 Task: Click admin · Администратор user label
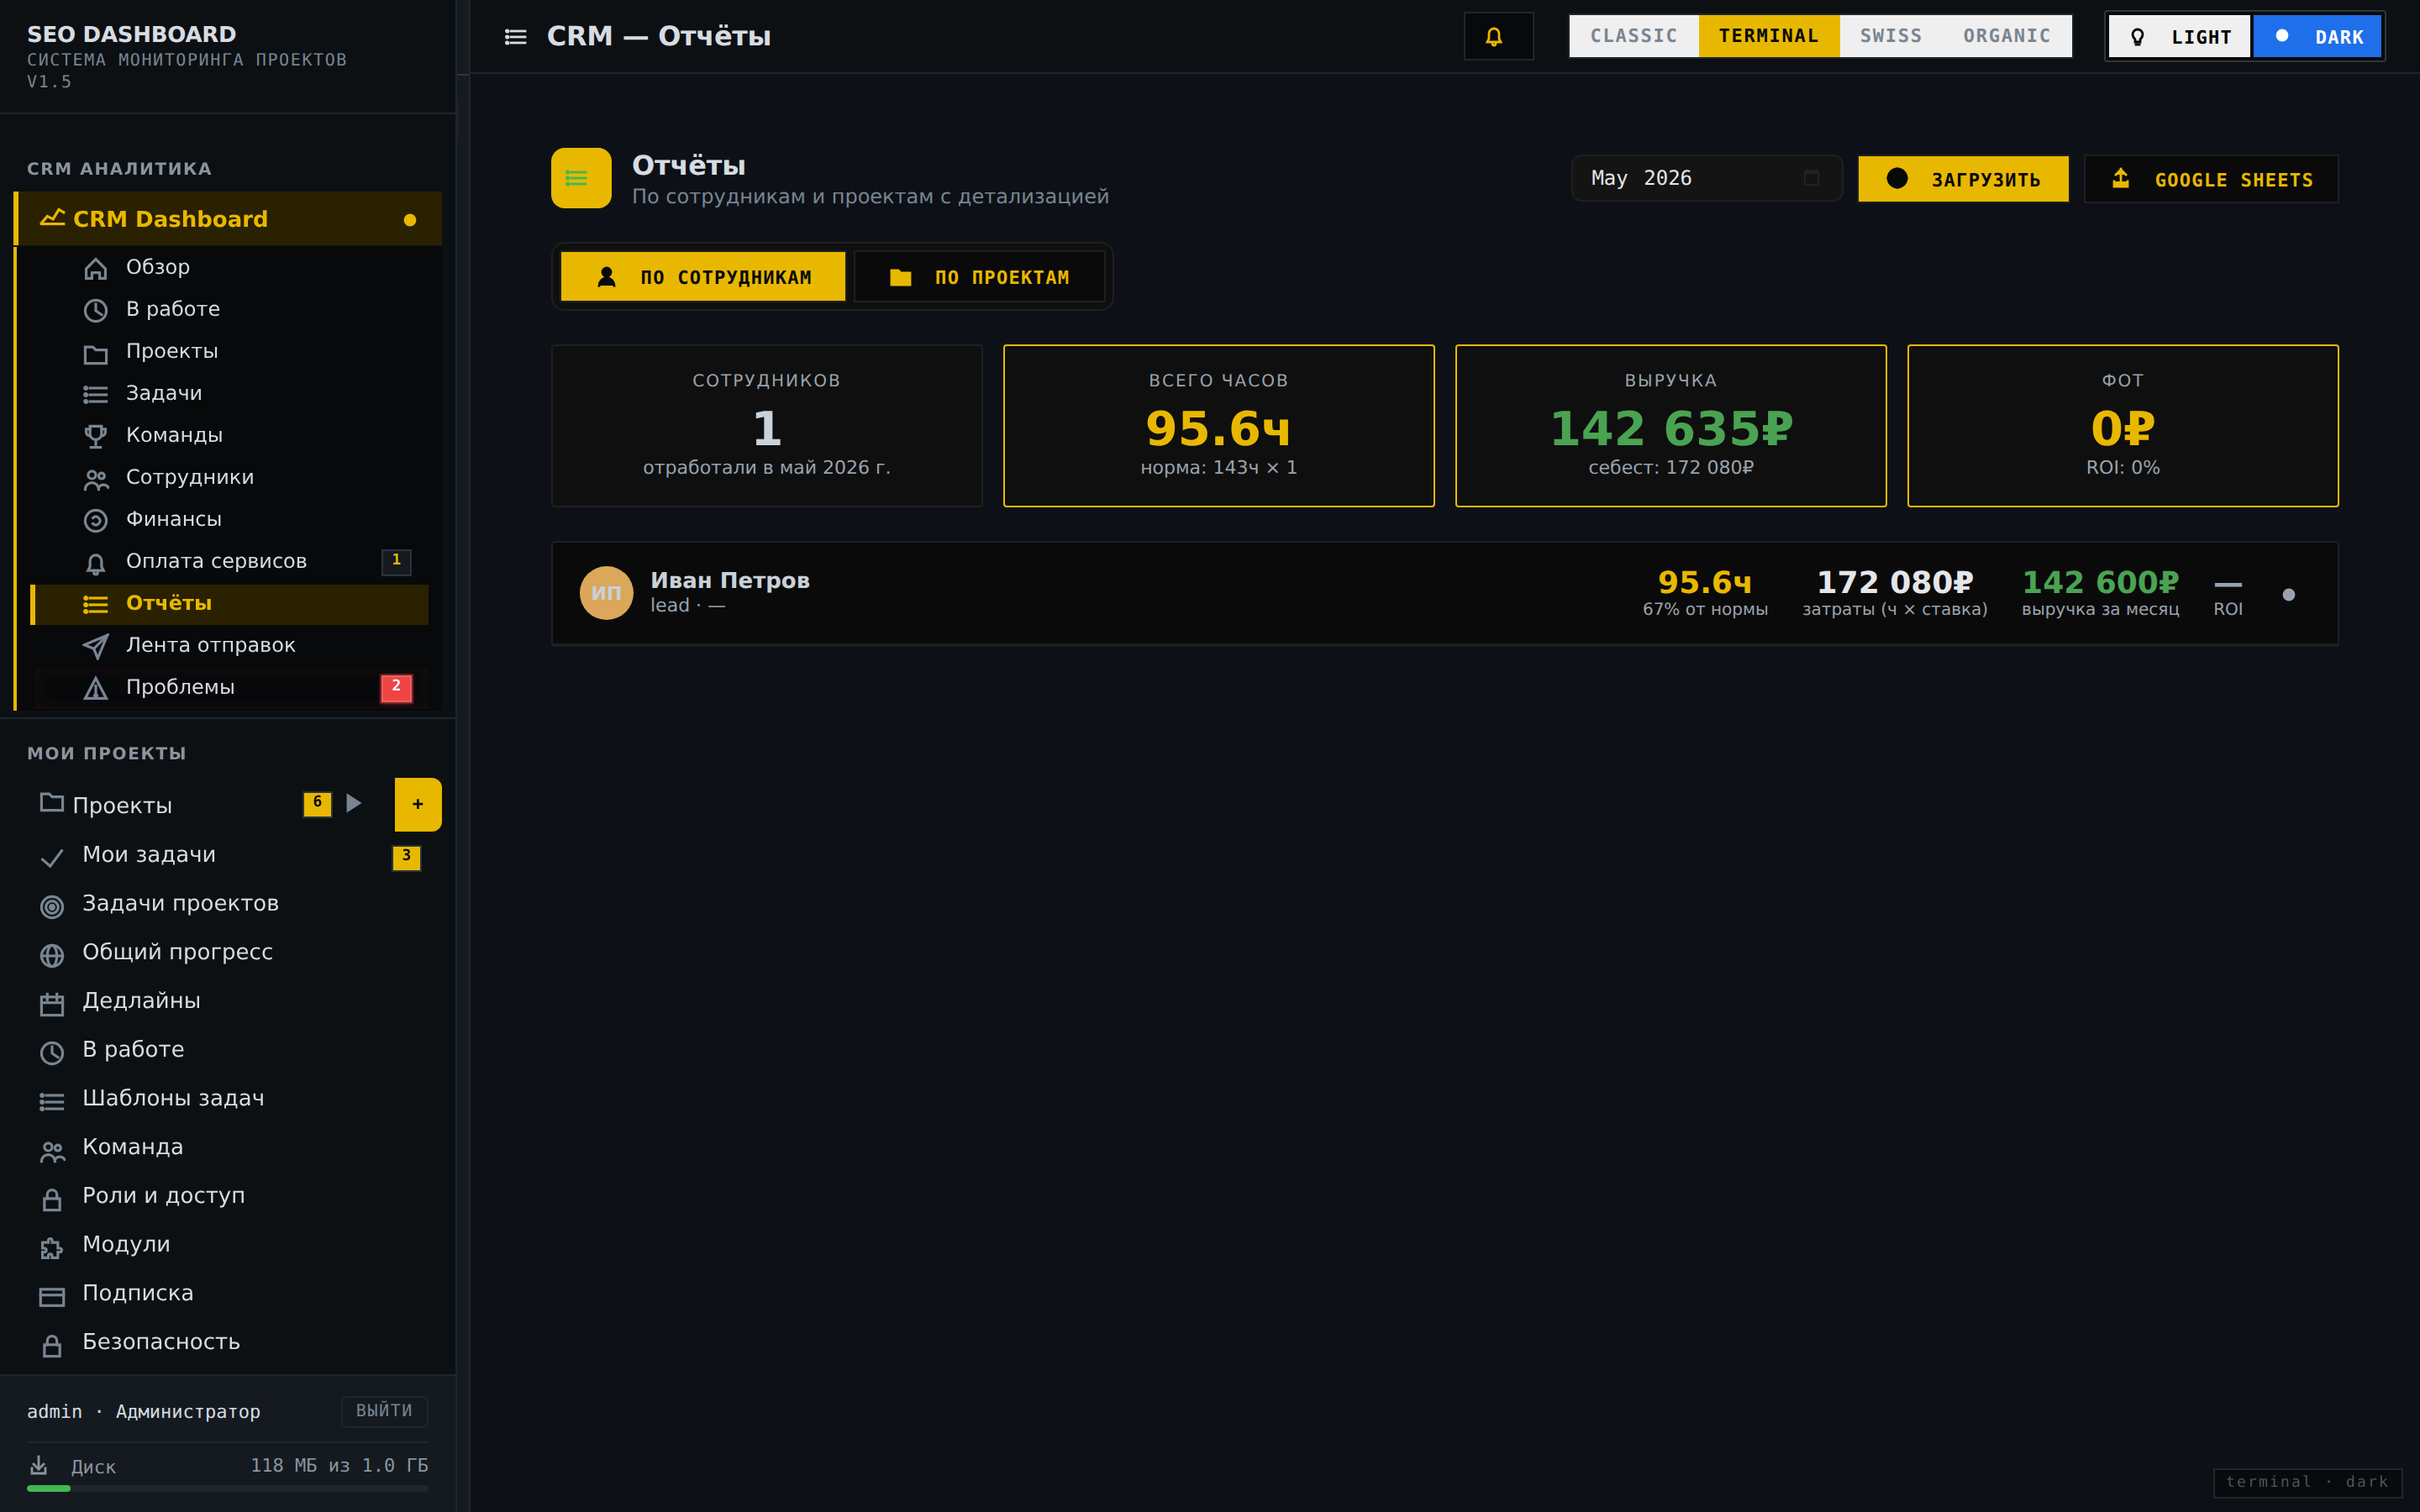click(144, 1412)
